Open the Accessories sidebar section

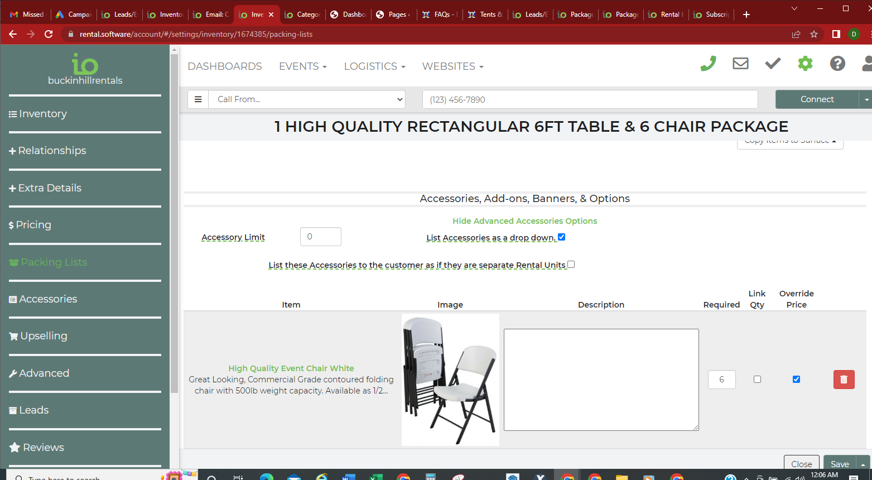pyautogui.click(x=48, y=299)
